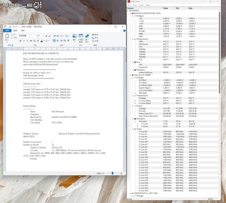Click the zoom in plus button in WordPad
Image resolution: width=226 pixels, height=203 pixels.
point(121,173)
